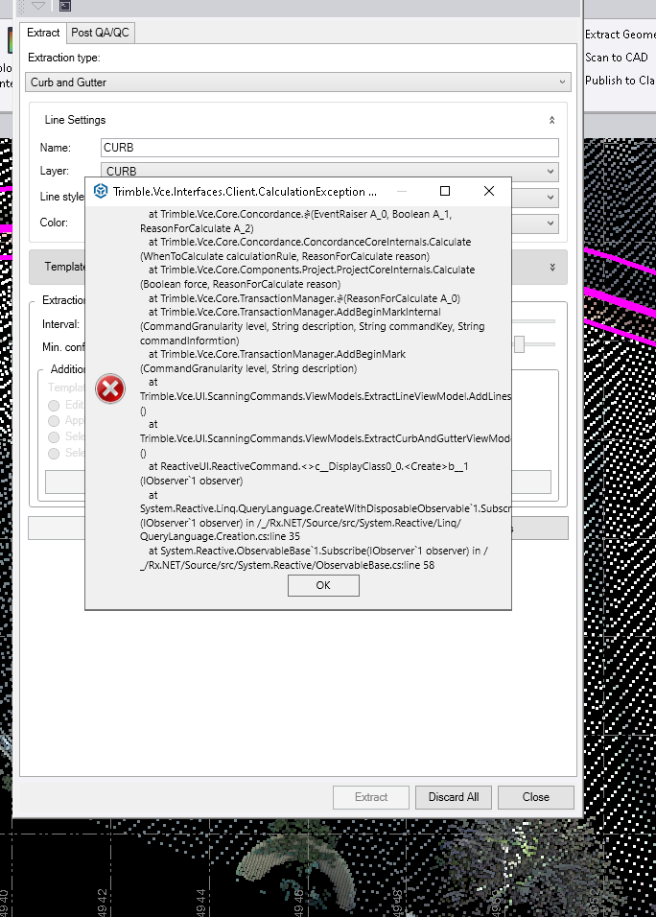Click the Name field containing CURB
Image resolution: width=656 pixels, height=917 pixels.
click(330, 148)
